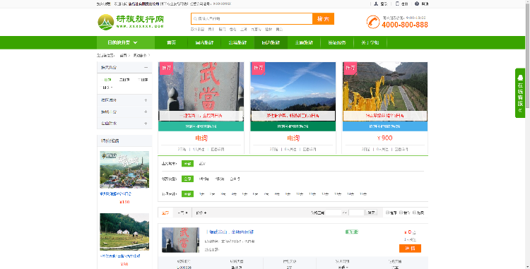The height and width of the screenshot is (269, 530).
Task: Click the magnifier icon inside search box
Action: tap(195, 19)
